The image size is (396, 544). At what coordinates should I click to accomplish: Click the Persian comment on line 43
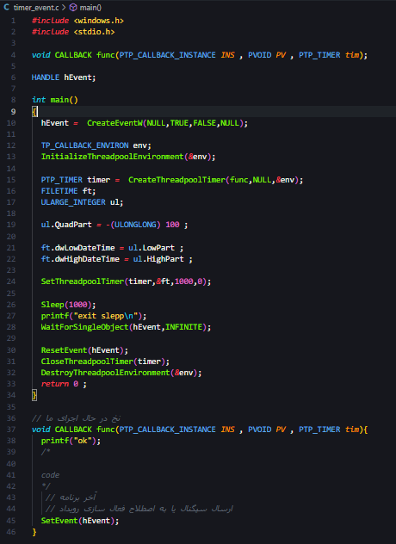(71, 498)
